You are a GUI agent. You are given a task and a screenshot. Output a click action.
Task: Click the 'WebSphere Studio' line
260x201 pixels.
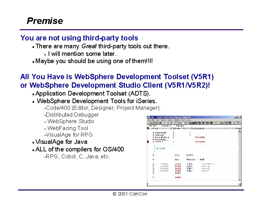coord(71,122)
